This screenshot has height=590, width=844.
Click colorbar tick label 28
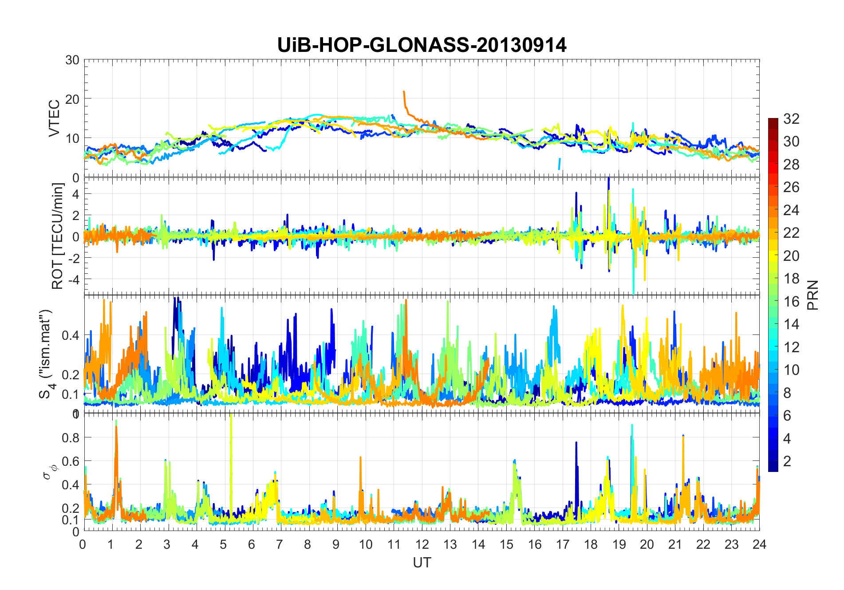(x=791, y=165)
